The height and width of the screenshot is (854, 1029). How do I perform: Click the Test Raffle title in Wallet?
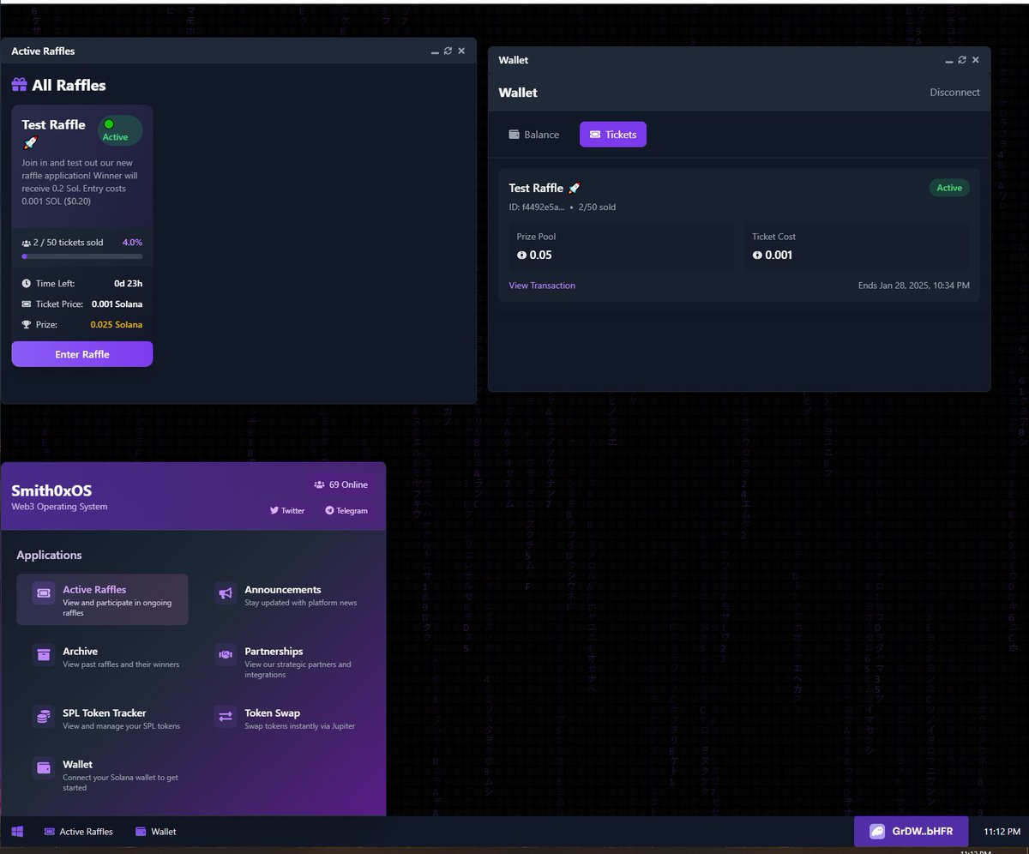(545, 188)
